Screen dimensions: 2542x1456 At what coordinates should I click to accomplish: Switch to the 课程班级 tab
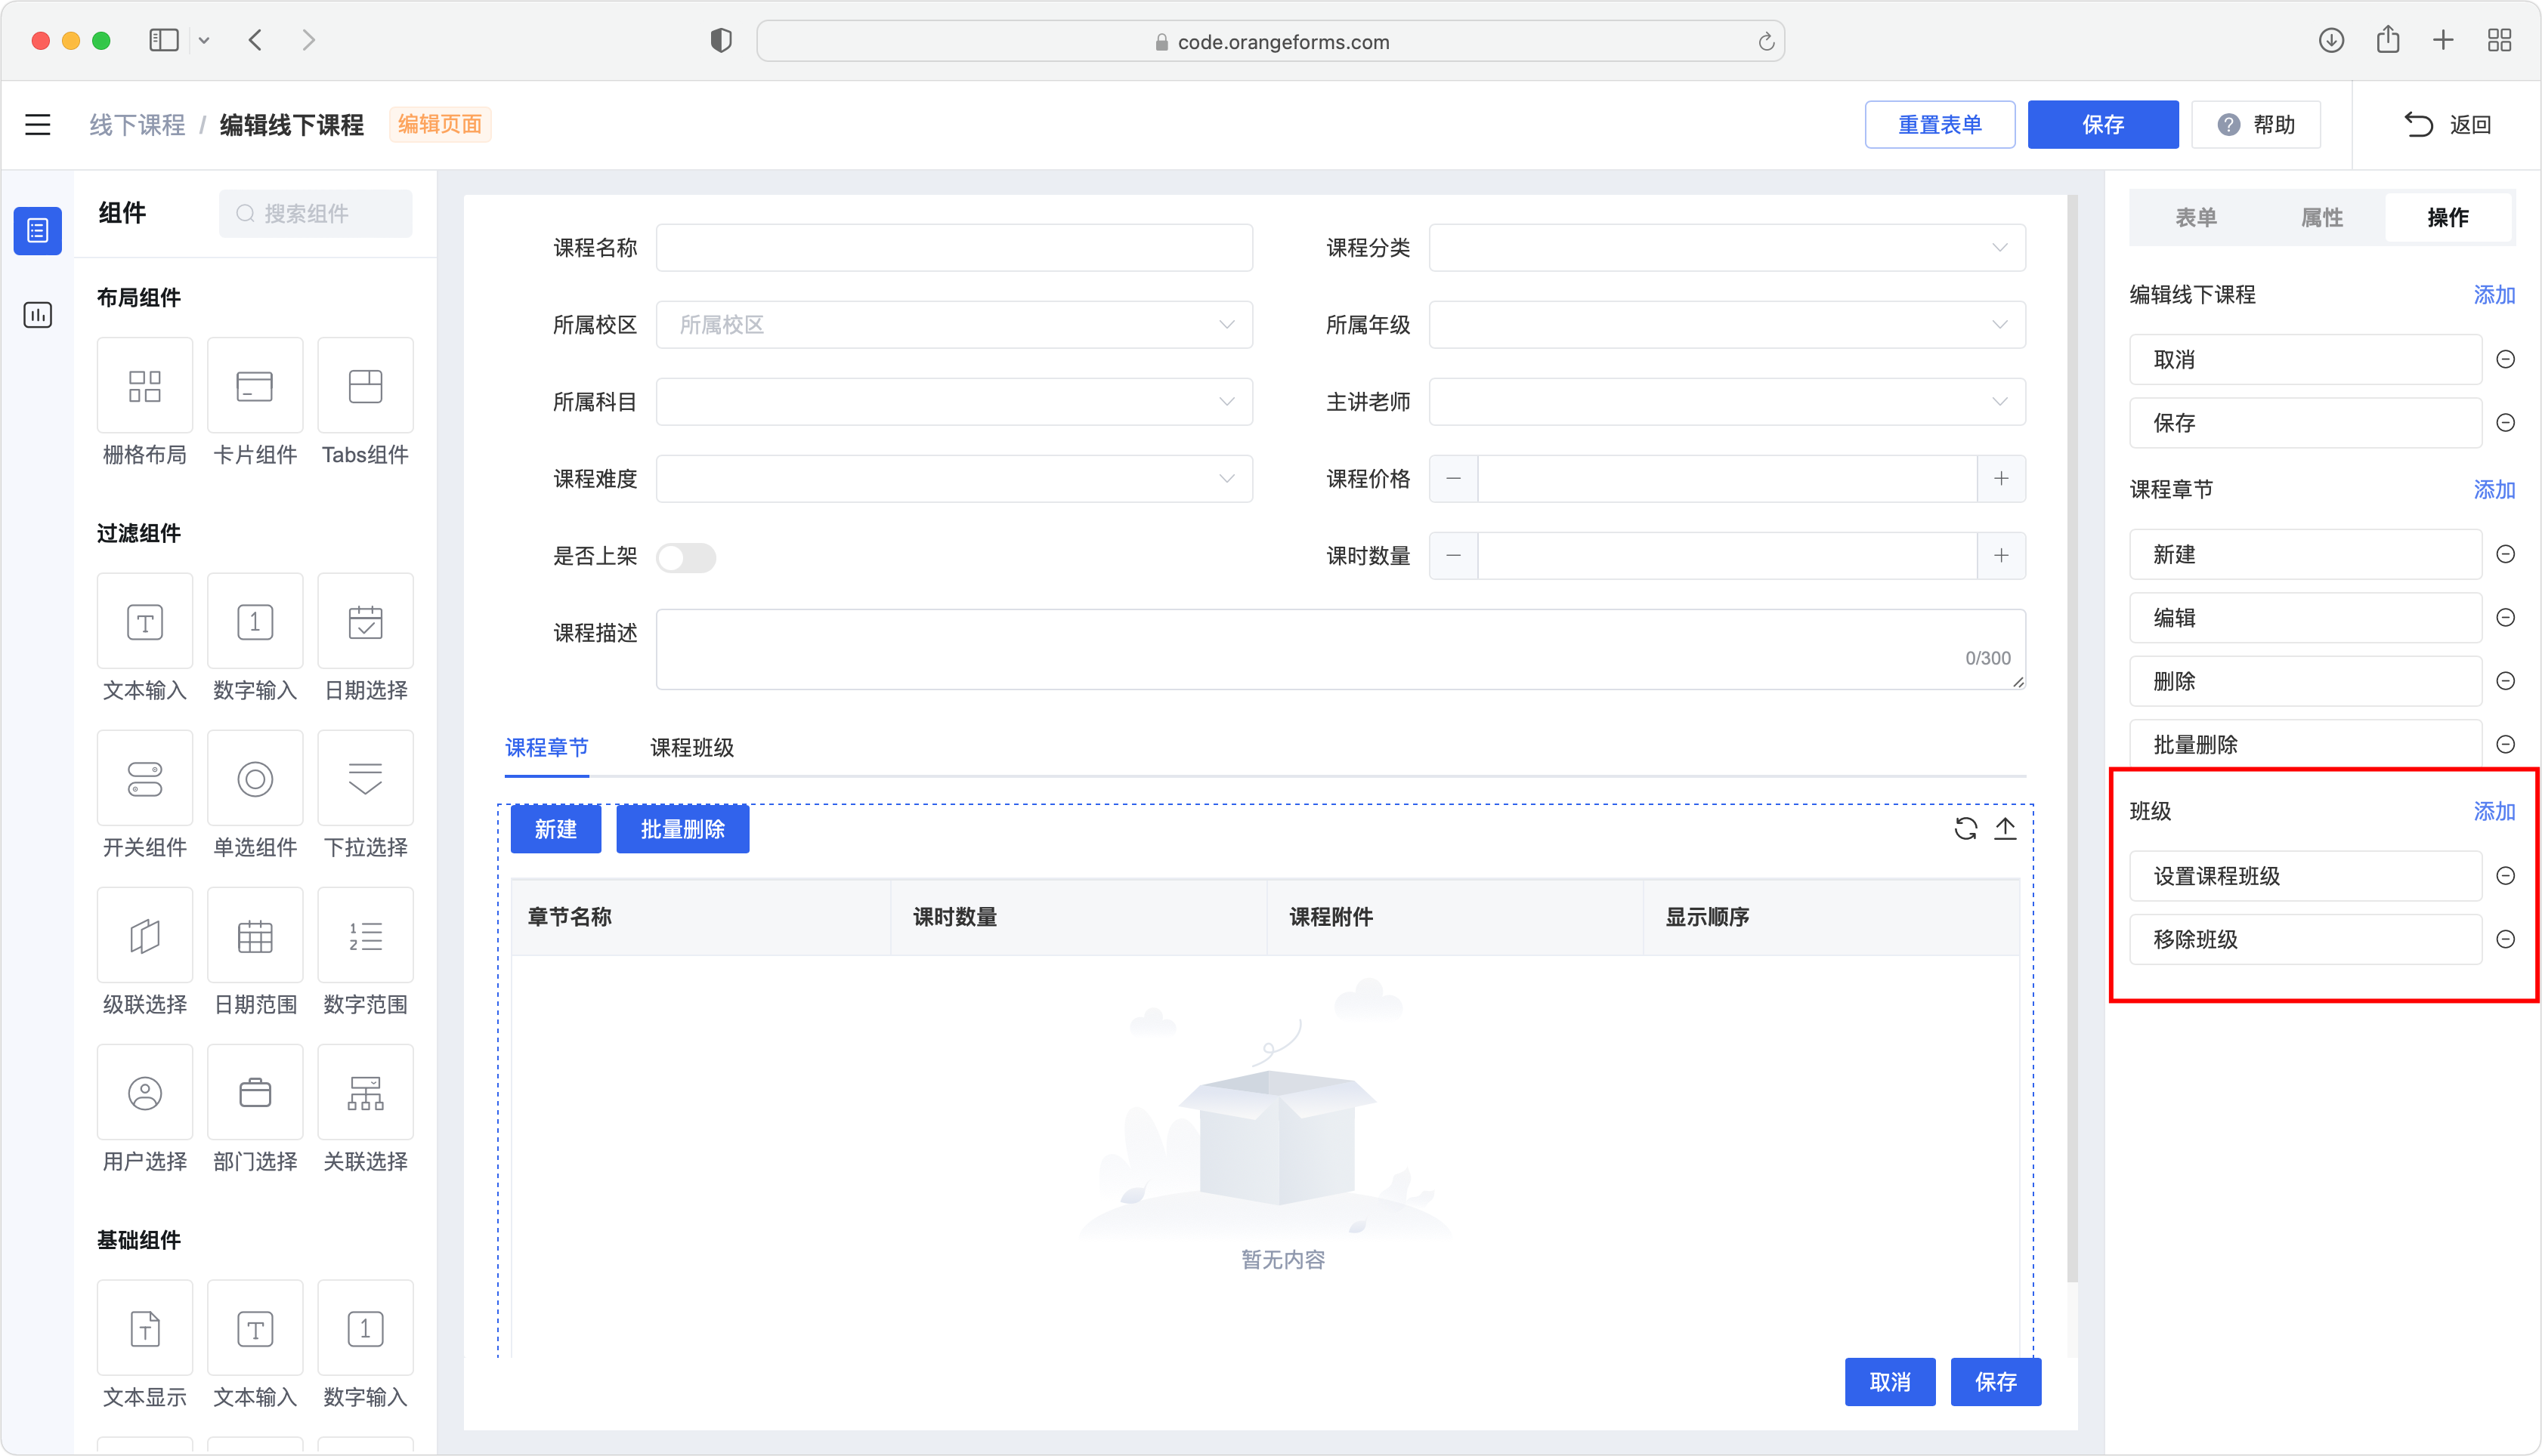(692, 747)
